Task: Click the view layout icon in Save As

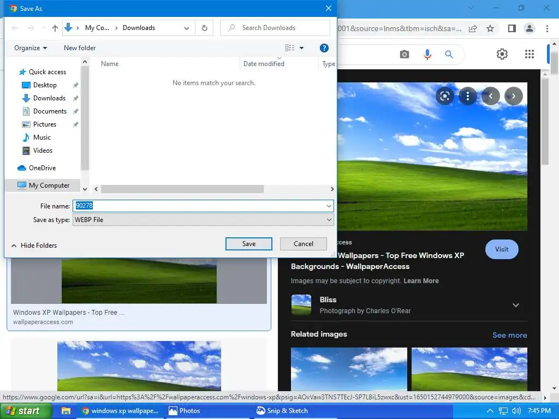Action: tap(290, 48)
